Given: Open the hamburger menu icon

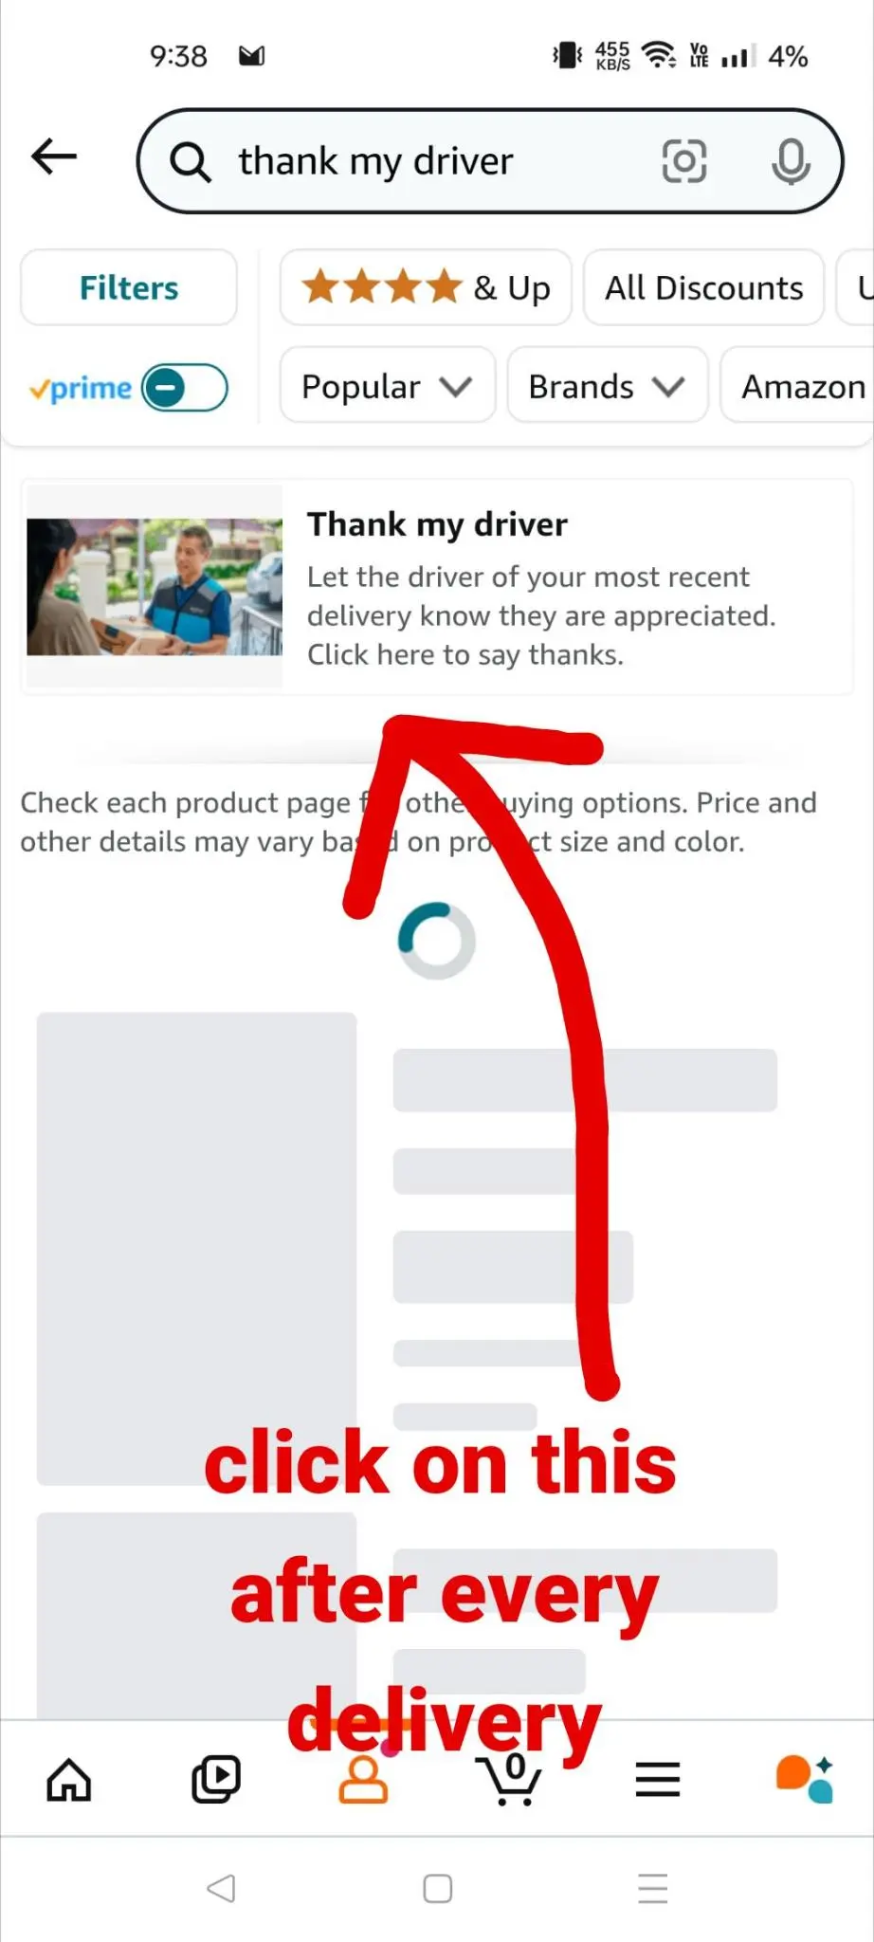Looking at the screenshot, I should click(658, 1780).
